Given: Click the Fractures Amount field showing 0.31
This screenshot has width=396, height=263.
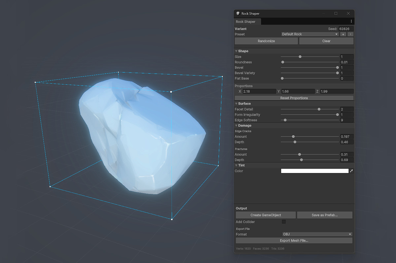Looking at the screenshot, I should (x=347, y=154).
